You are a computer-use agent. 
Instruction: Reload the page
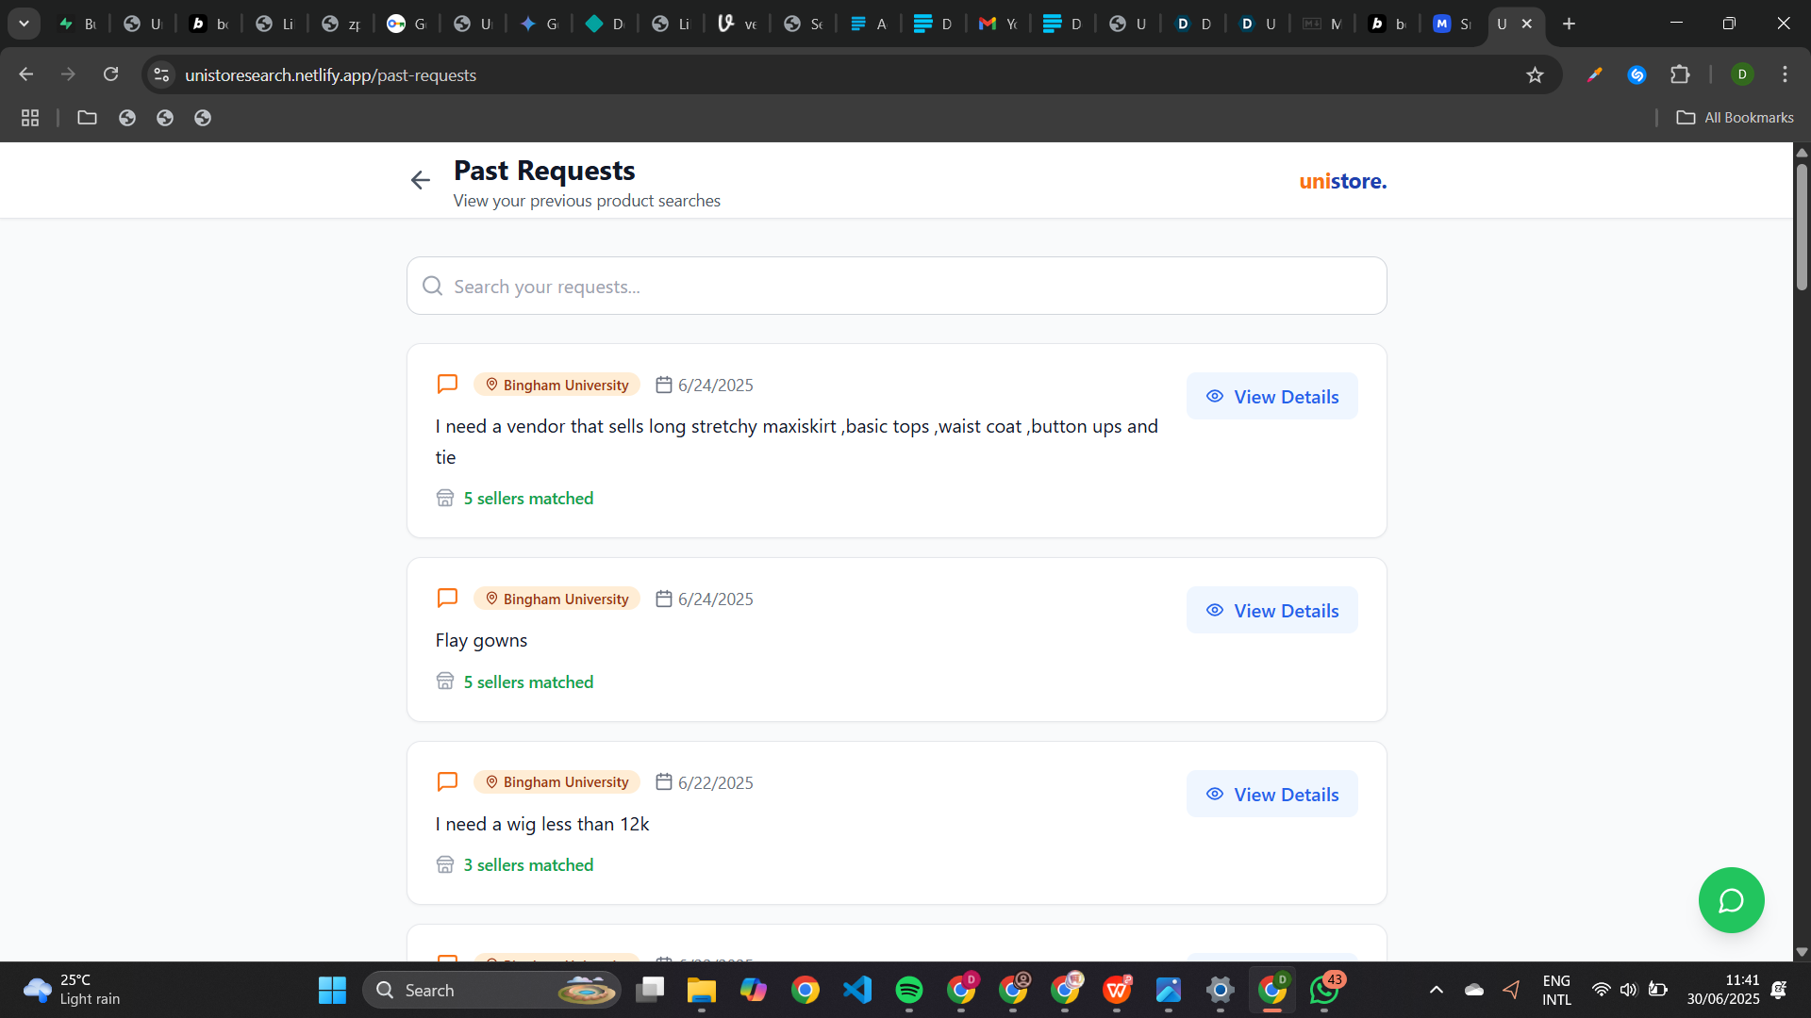[x=110, y=74]
